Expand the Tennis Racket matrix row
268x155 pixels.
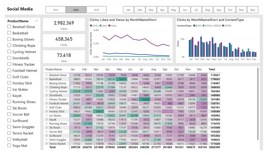pyautogui.click(x=47, y=144)
